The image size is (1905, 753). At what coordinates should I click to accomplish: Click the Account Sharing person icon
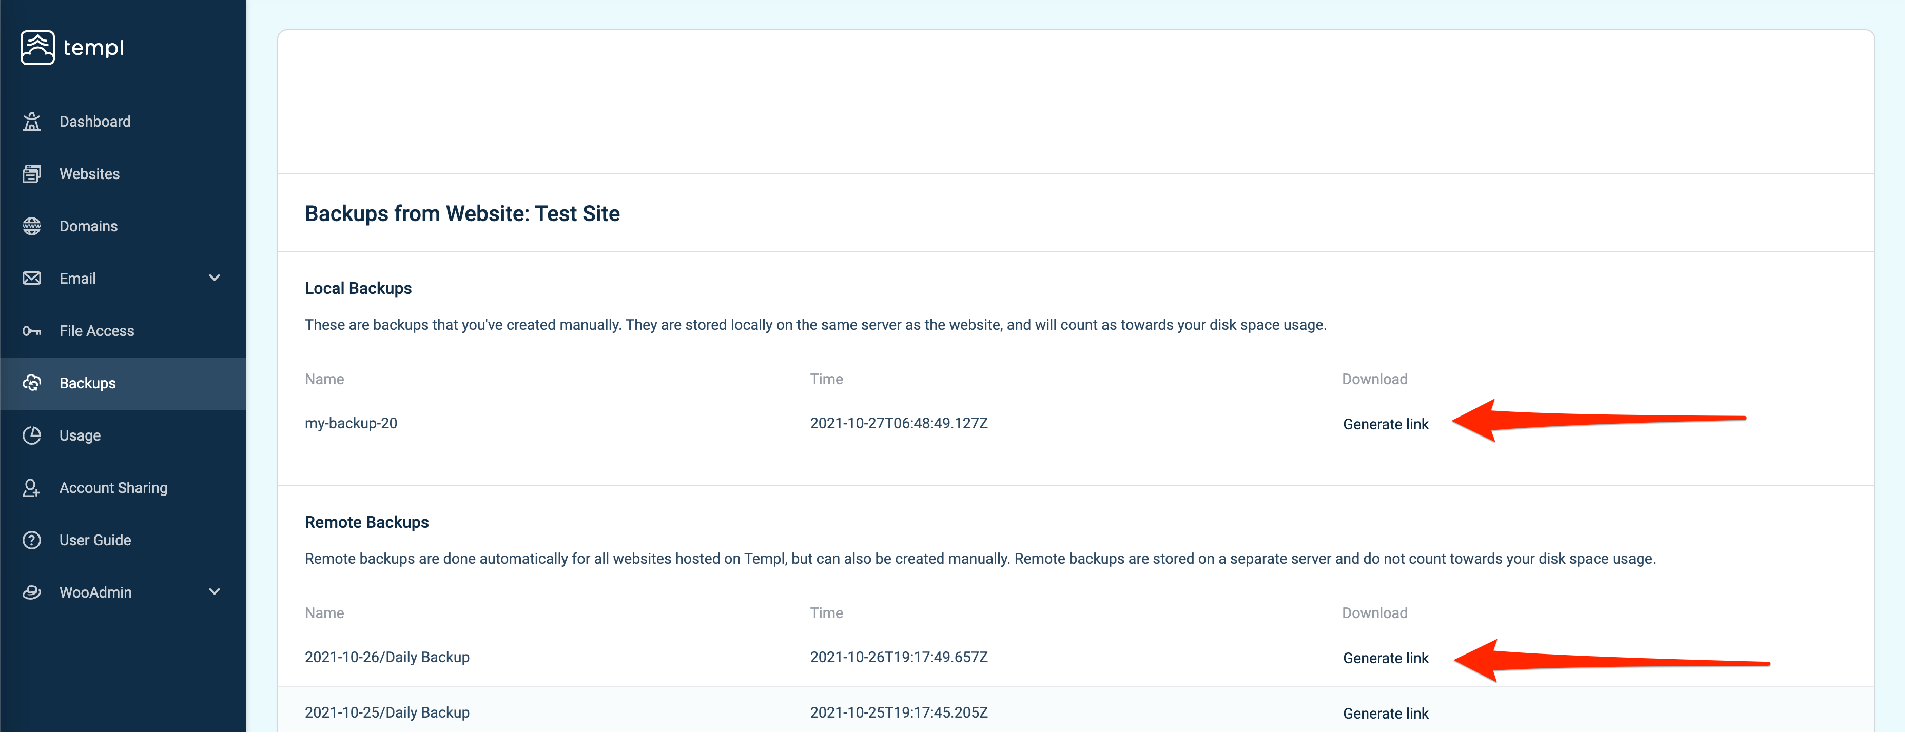32,488
